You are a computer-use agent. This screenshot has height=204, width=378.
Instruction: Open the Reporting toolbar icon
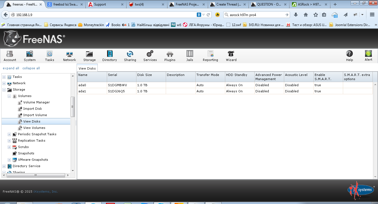pyautogui.click(x=210, y=56)
